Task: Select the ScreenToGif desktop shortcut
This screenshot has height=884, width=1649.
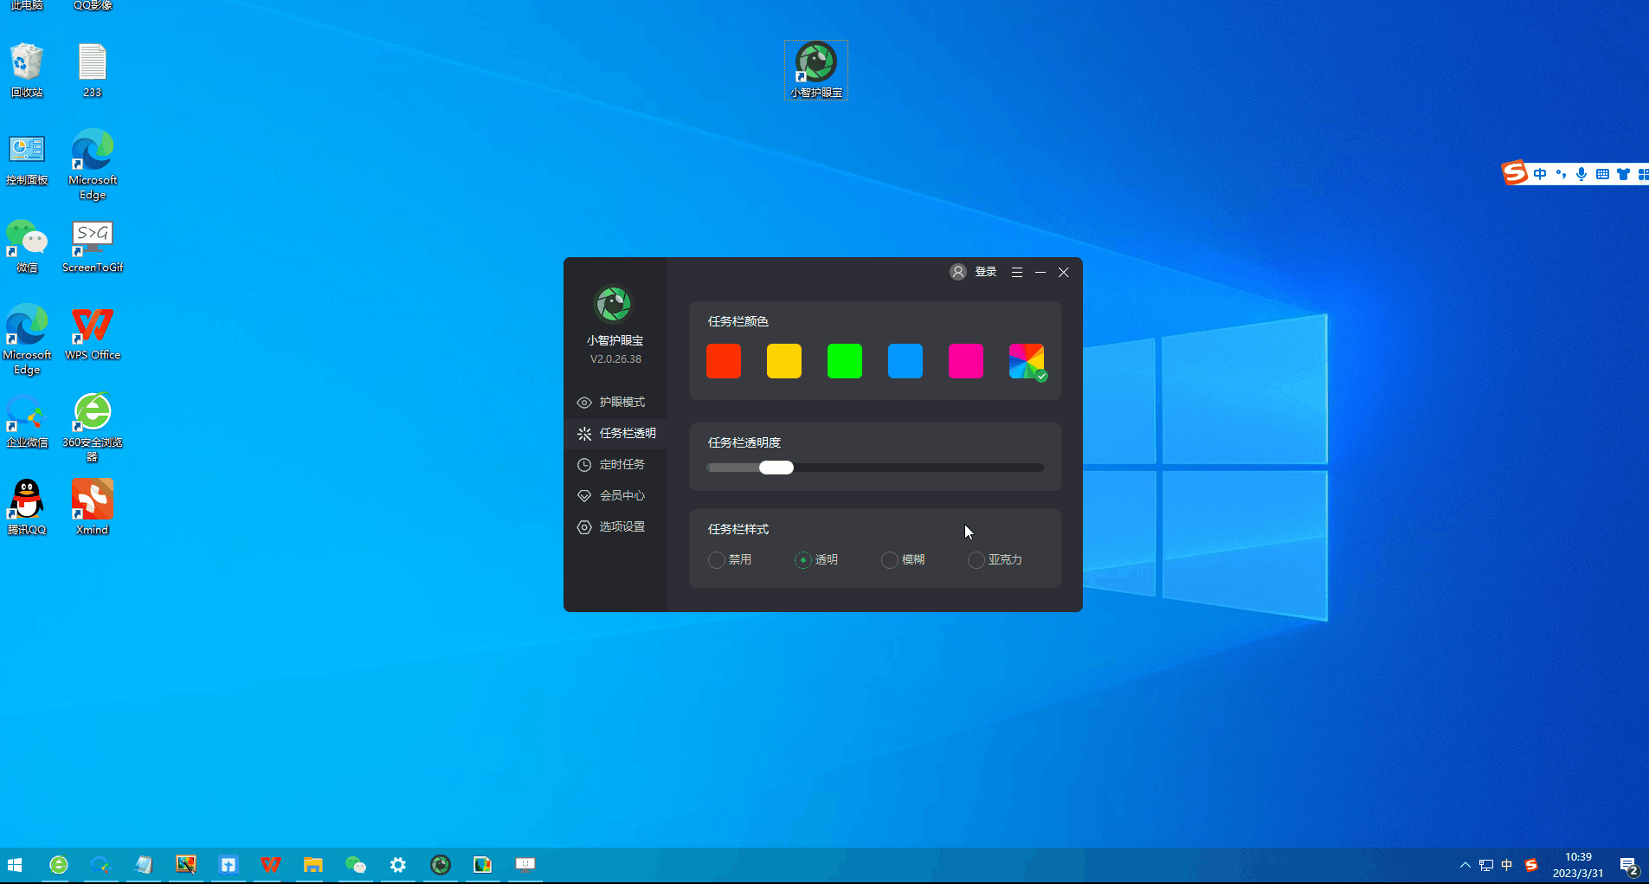Action: point(93,247)
